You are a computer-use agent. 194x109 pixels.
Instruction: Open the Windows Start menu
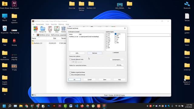click(4, 106)
